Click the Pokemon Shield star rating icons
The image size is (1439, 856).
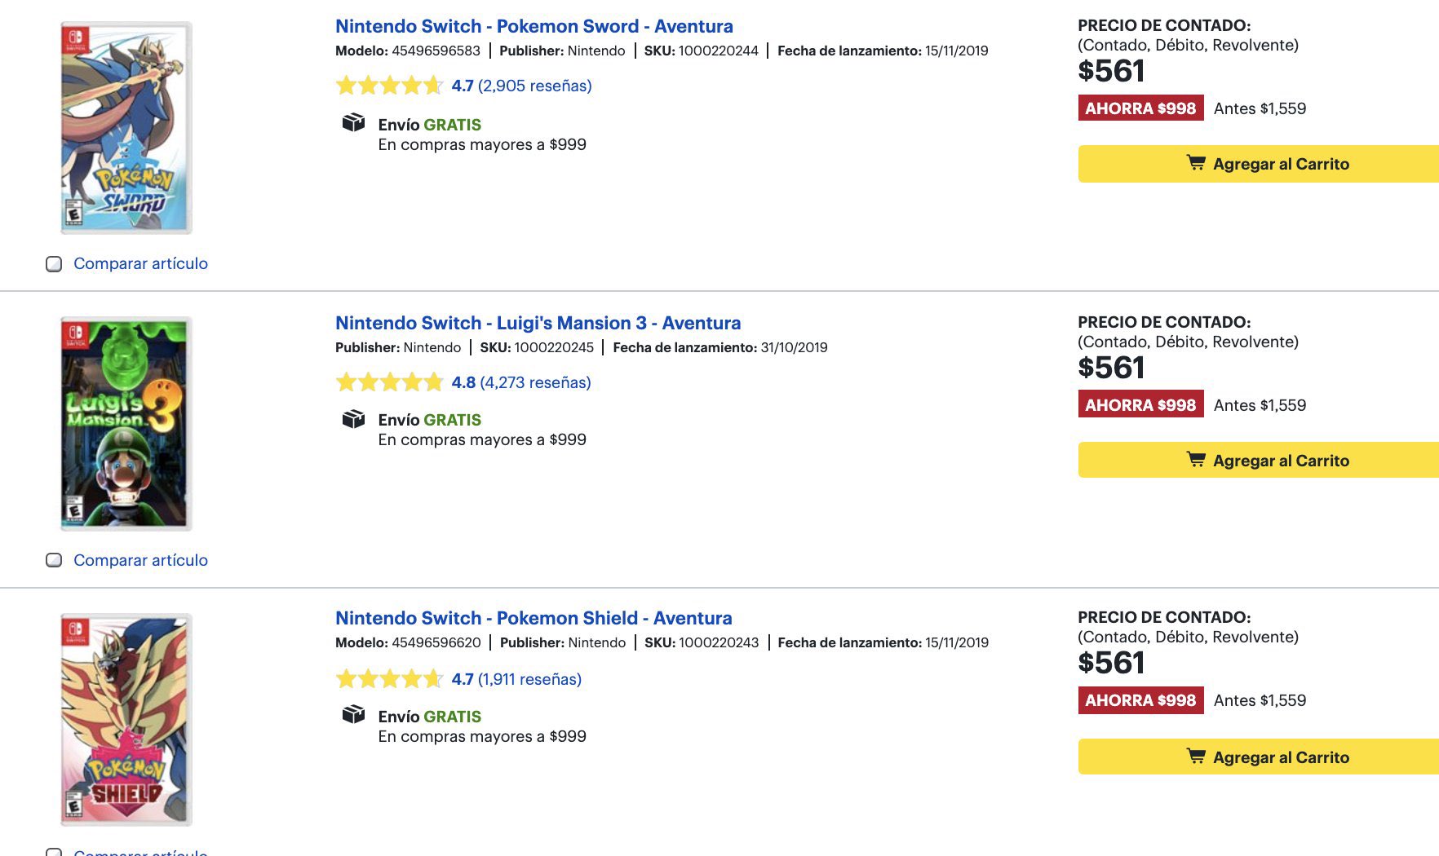click(x=389, y=679)
